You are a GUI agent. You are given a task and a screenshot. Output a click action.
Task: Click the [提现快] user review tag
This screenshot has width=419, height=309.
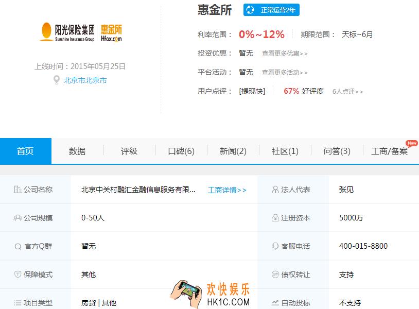click(x=252, y=91)
